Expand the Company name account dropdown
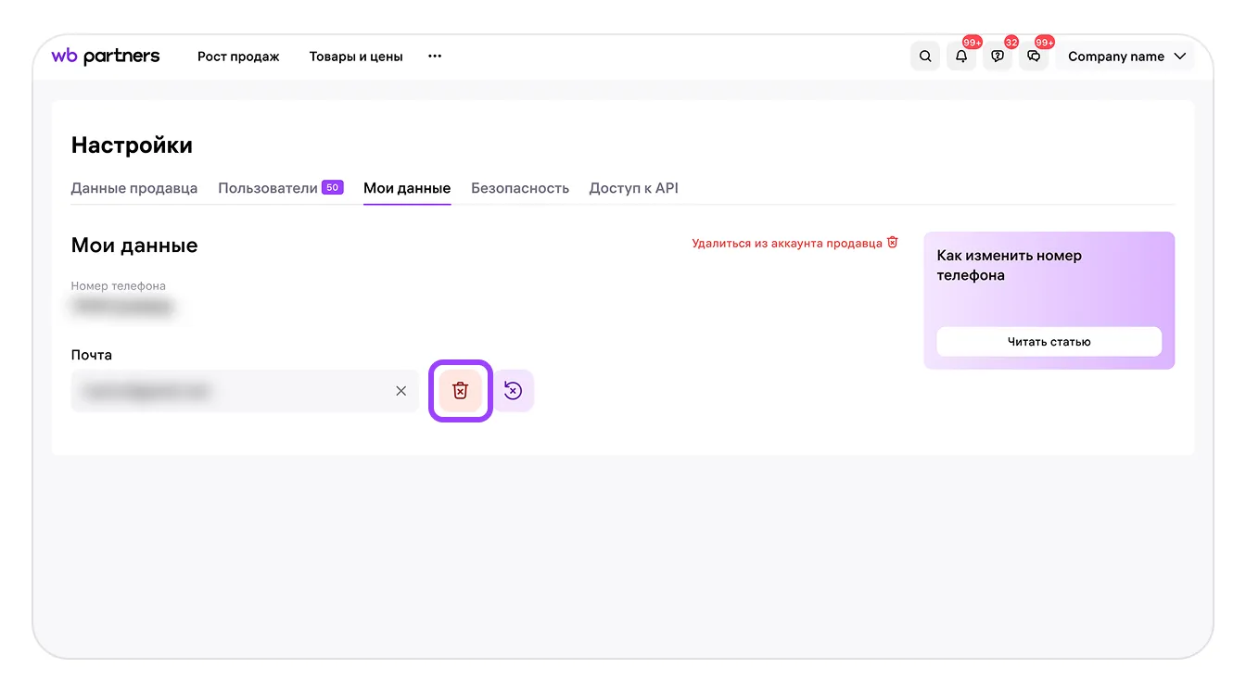Viewport: 1246px width, 693px height. coord(1126,57)
